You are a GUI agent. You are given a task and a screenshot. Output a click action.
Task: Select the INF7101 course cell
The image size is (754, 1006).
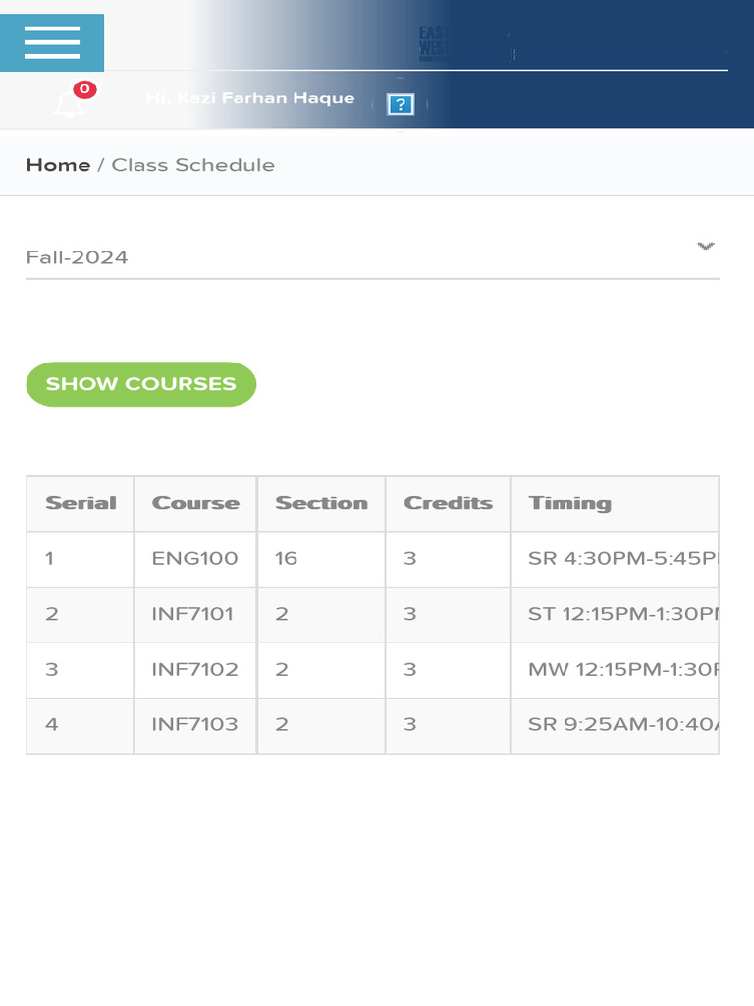click(194, 614)
